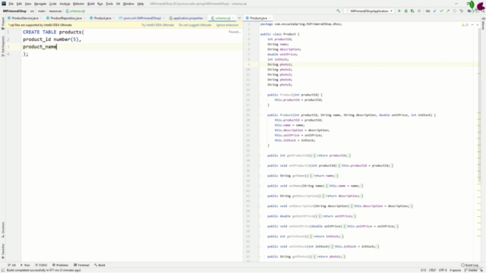The image size is (486, 273).
Task: Open the master Git branch popup
Action: point(471,270)
